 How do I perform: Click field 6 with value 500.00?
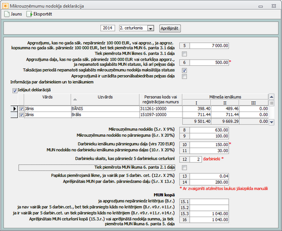tap(209, 62)
